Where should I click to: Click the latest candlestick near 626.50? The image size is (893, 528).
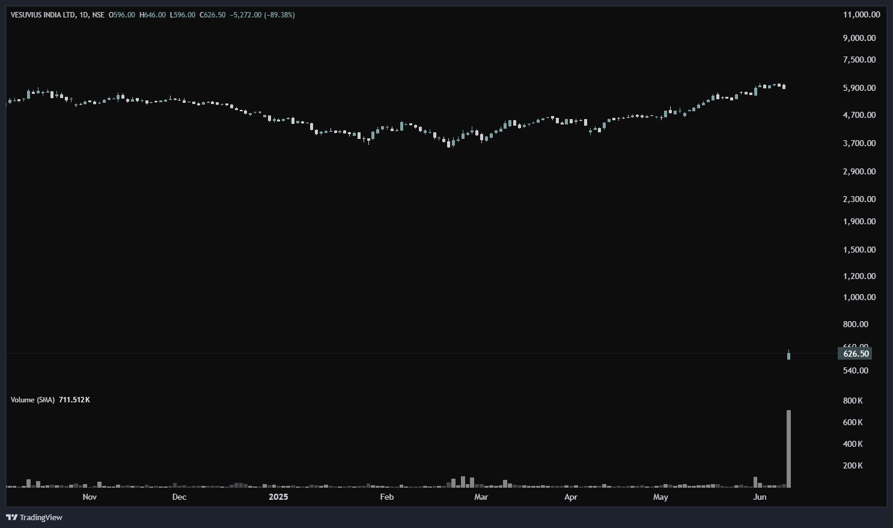[788, 355]
